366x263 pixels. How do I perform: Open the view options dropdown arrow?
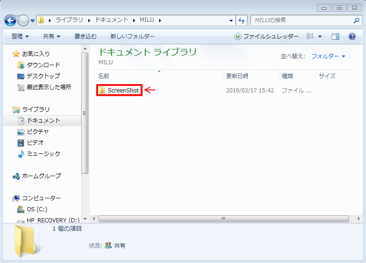click(320, 37)
